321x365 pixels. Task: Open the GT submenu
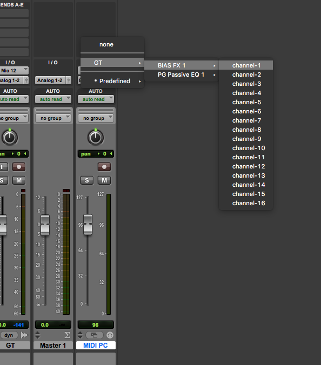tap(112, 63)
